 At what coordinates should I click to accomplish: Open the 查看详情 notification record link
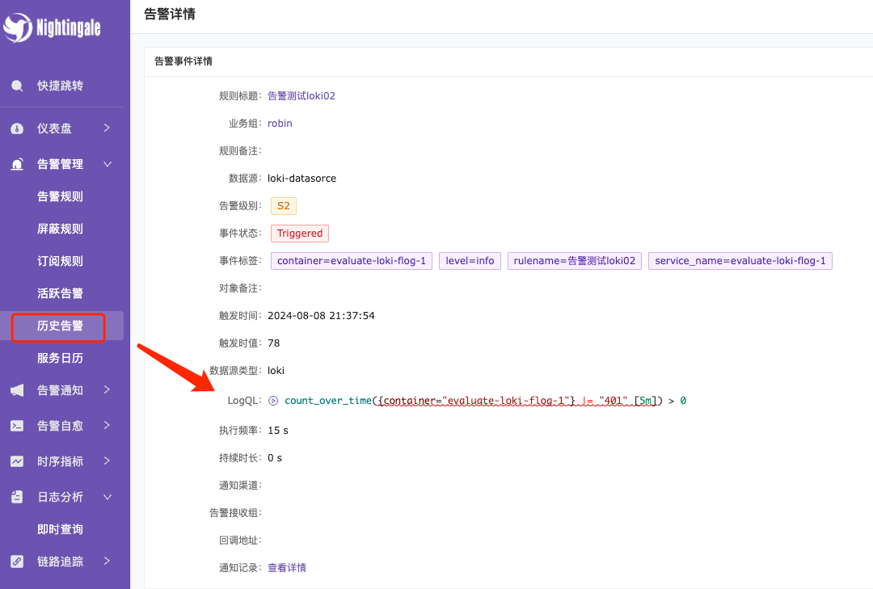[287, 568]
